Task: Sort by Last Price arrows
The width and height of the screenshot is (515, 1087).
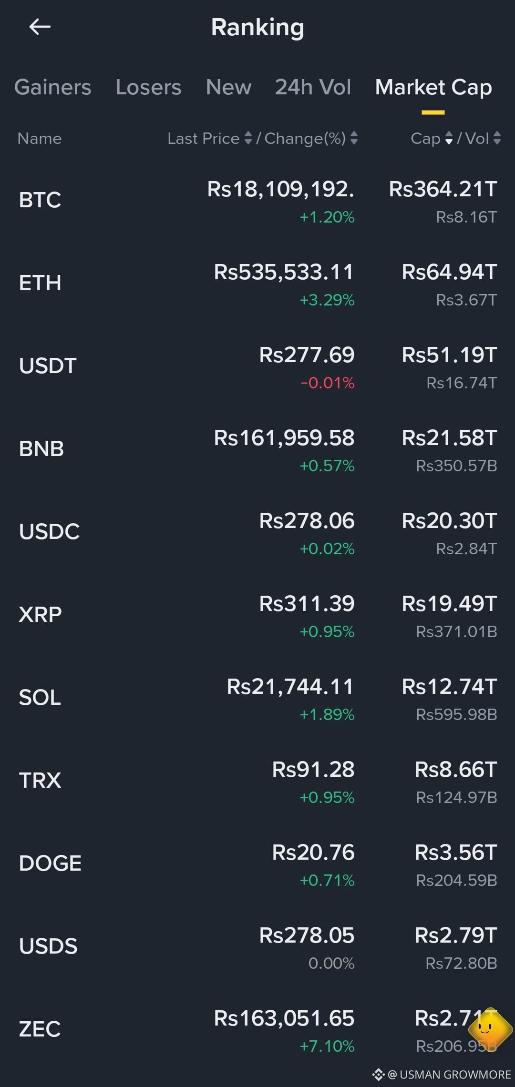Action: 248,138
